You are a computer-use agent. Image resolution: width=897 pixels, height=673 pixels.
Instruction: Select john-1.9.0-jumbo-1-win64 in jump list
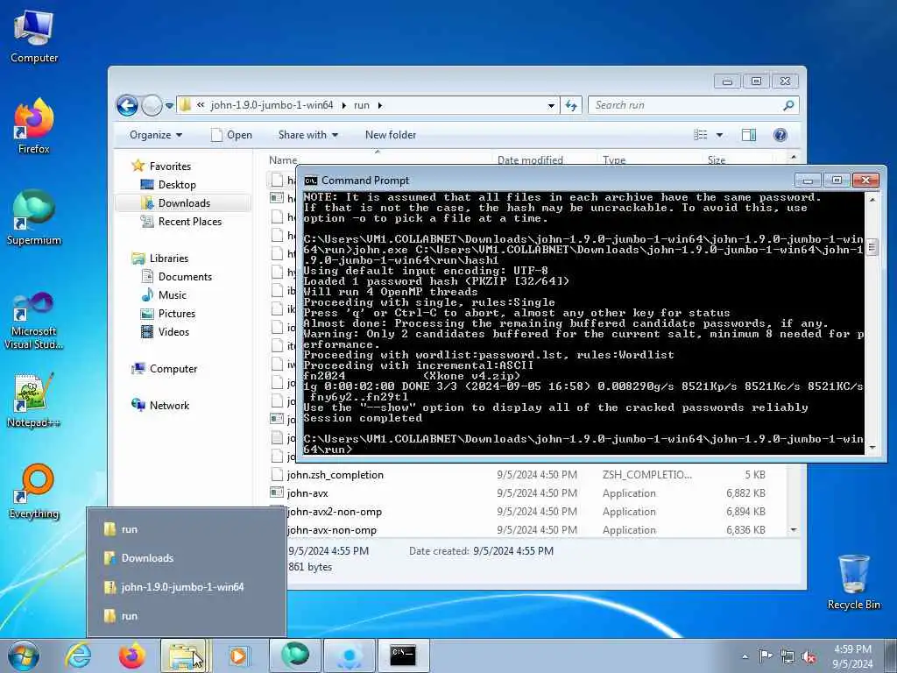pyautogui.click(x=187, y=587)
